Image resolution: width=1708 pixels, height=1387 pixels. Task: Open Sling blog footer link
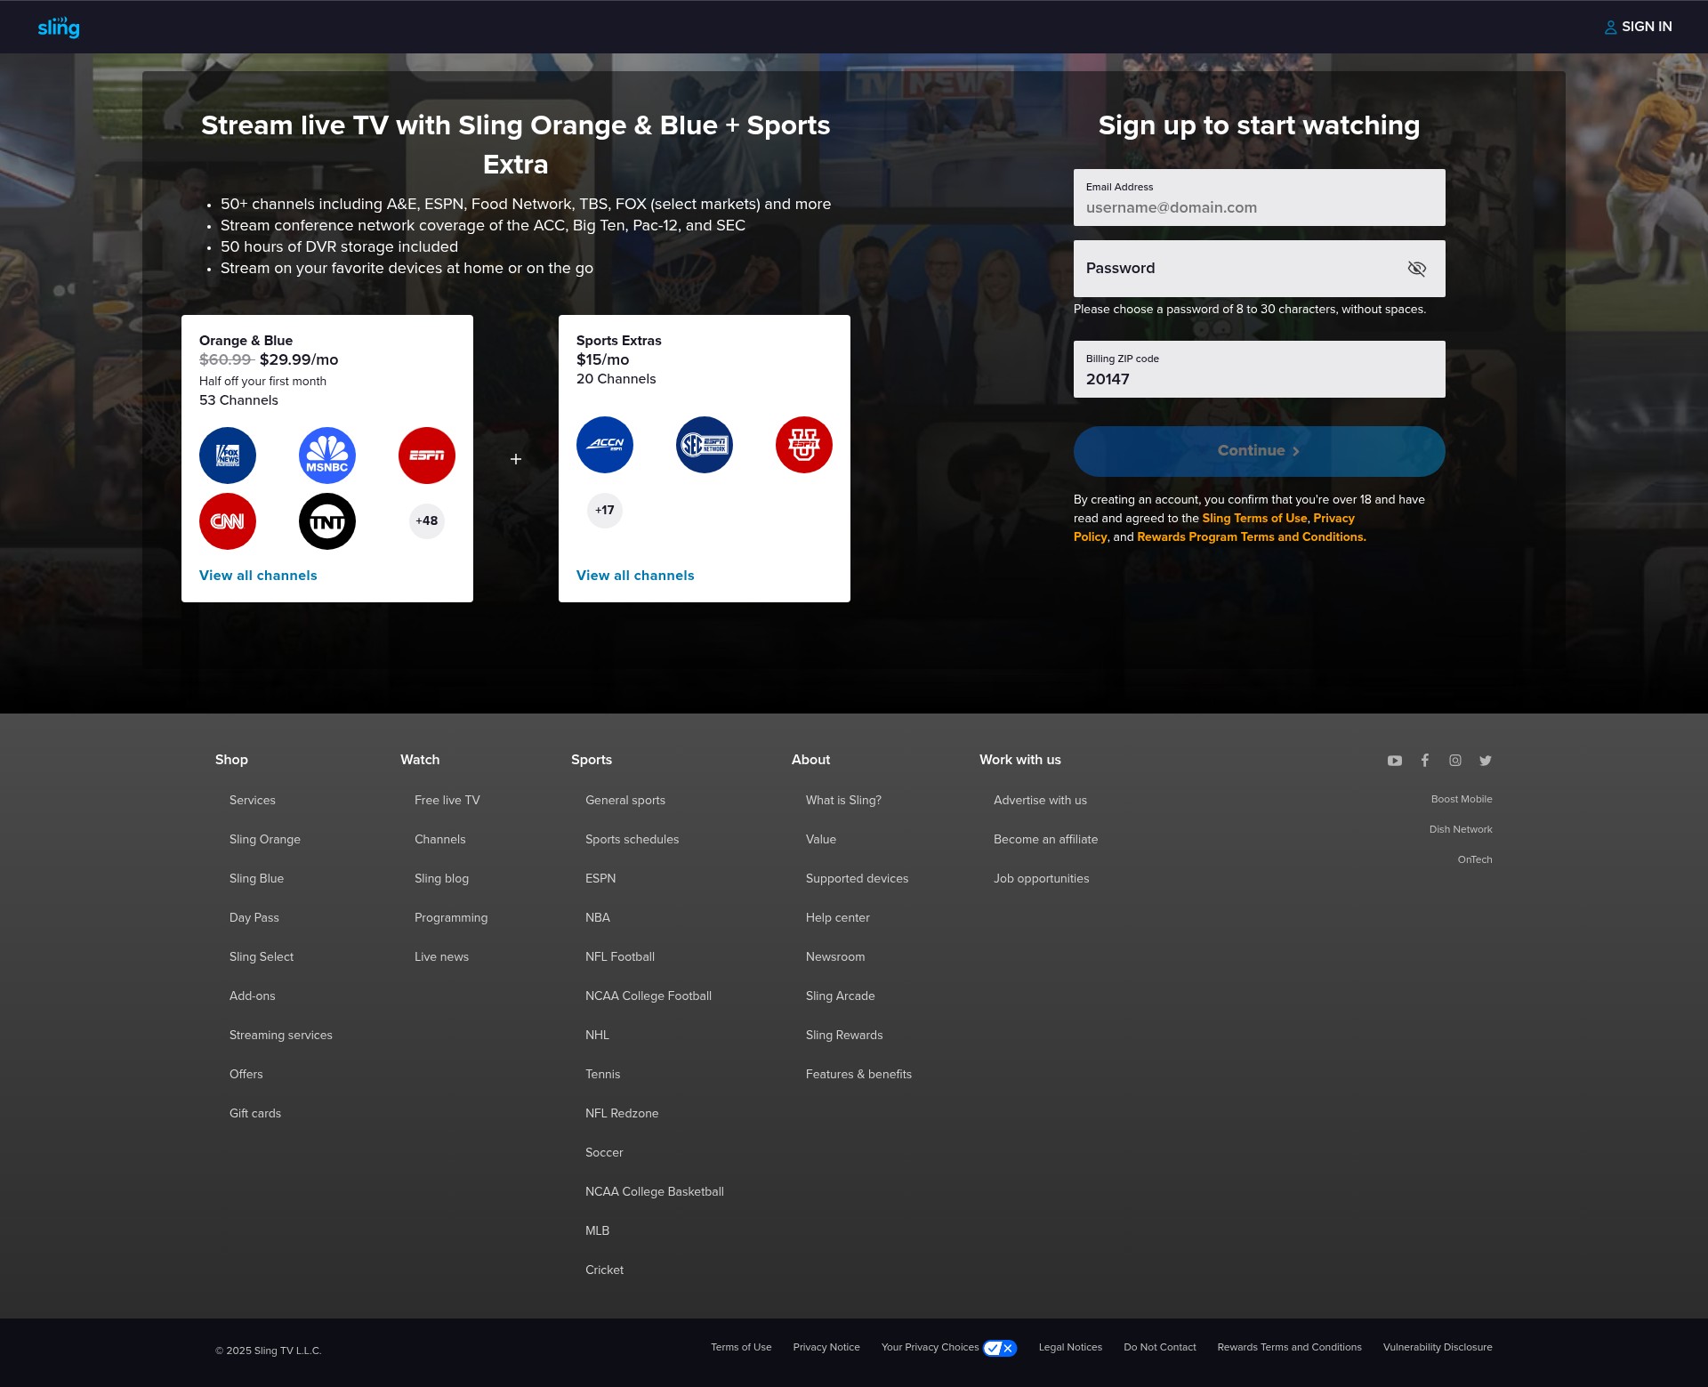441,878
